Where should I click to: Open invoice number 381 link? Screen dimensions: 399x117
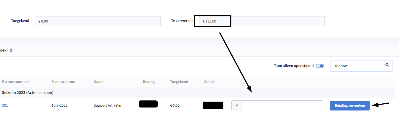coord(5,105)
